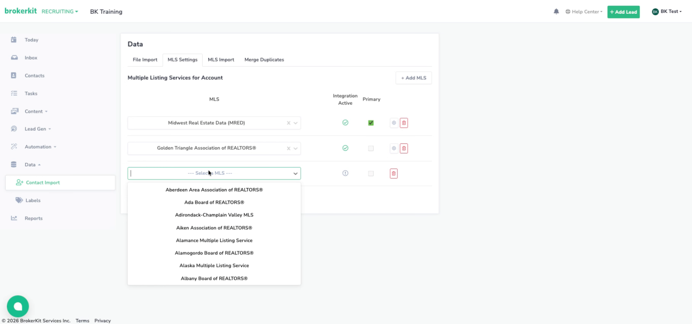Click the Data database icon

click(x=14, y=164)
